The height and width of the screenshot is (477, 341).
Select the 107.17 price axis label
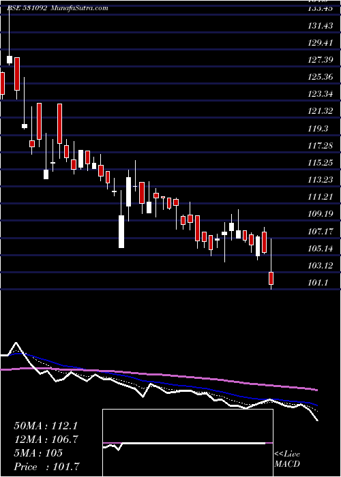[x=321, y=232]
